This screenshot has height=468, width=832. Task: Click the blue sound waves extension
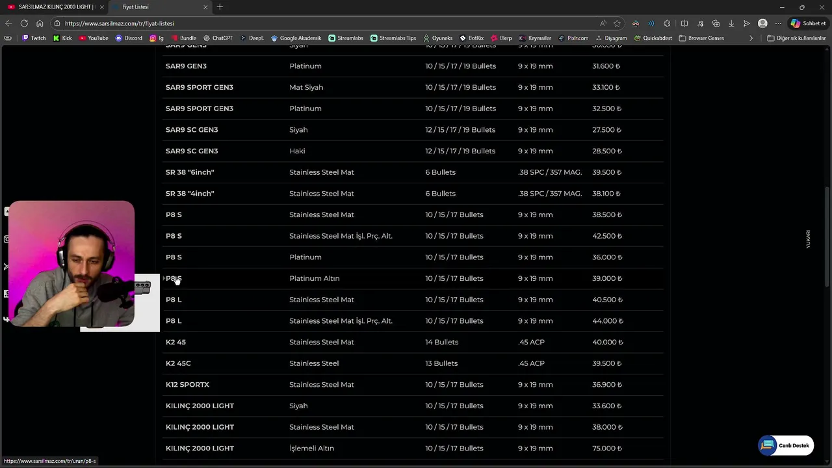coord(651,23)
